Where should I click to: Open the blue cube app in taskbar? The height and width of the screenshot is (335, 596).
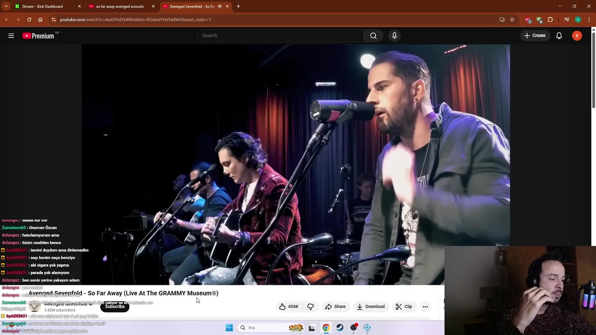pyautogui.click(x=367, y=328)
